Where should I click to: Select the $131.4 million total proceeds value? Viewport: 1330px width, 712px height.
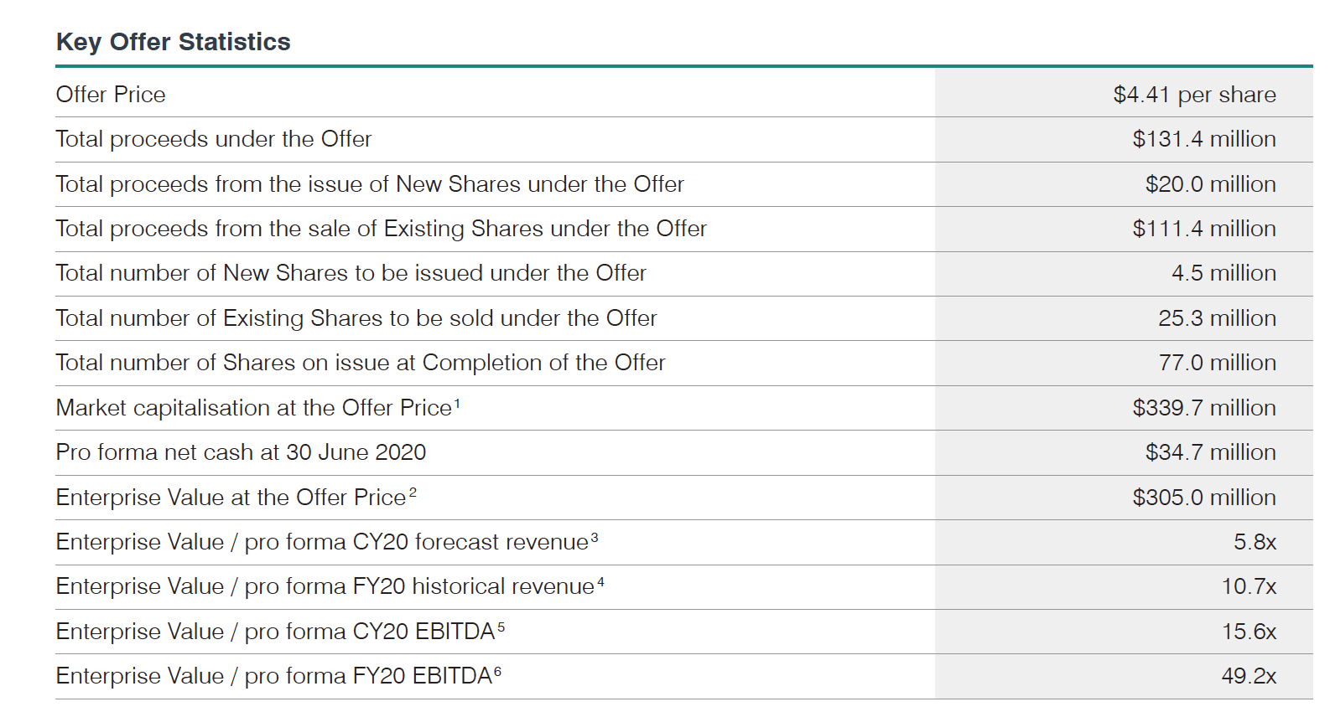point(1203,139)
